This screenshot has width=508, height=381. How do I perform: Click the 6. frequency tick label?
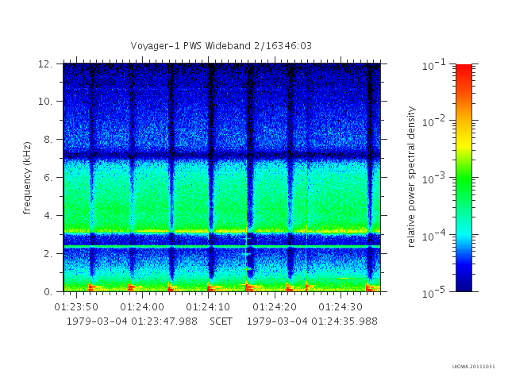[48, 178]
